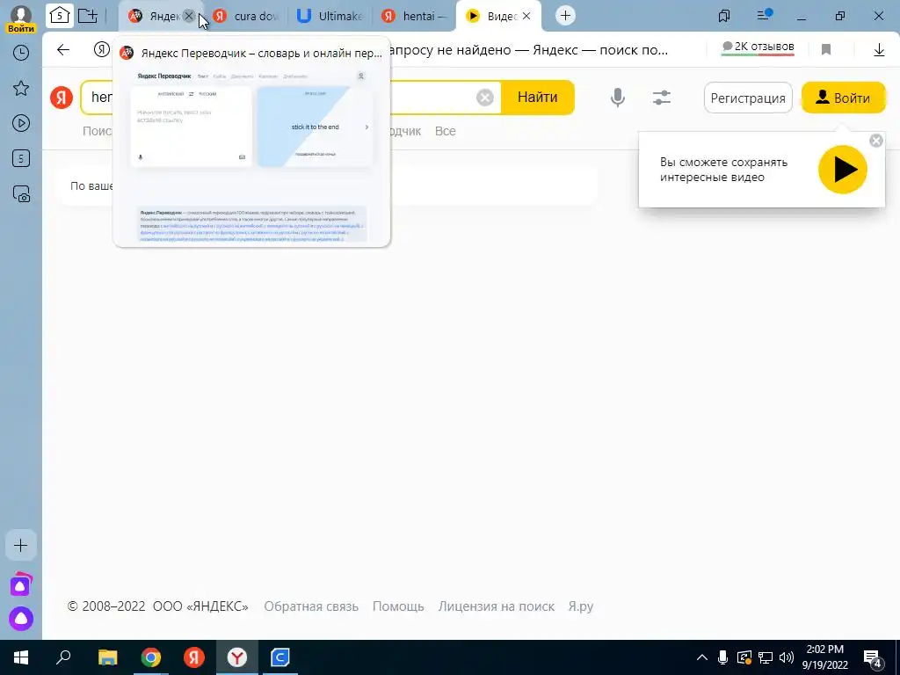Image resolution: width=900 pixels, height=675 pixels.
Task: Open the Windows Start menu
Action: click(x=21, y=657)
